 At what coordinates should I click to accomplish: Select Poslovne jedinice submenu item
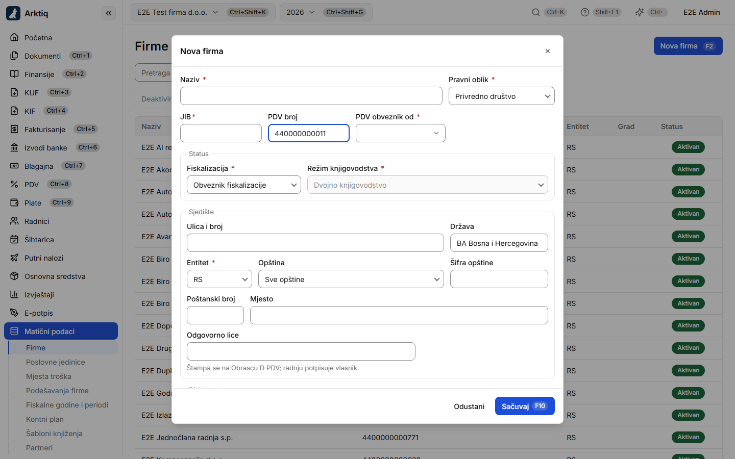[56, 362]
